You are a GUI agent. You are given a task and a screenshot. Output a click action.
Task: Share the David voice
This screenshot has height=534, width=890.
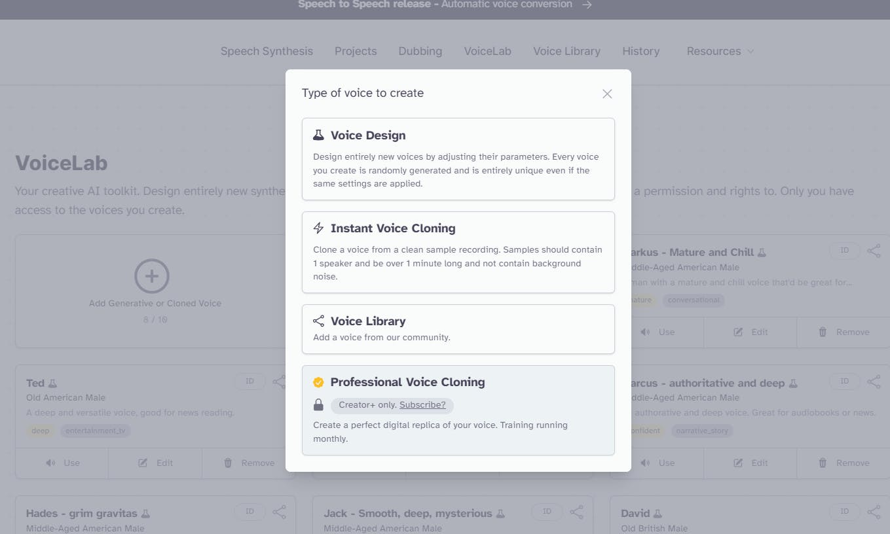[x=874, y=512]
